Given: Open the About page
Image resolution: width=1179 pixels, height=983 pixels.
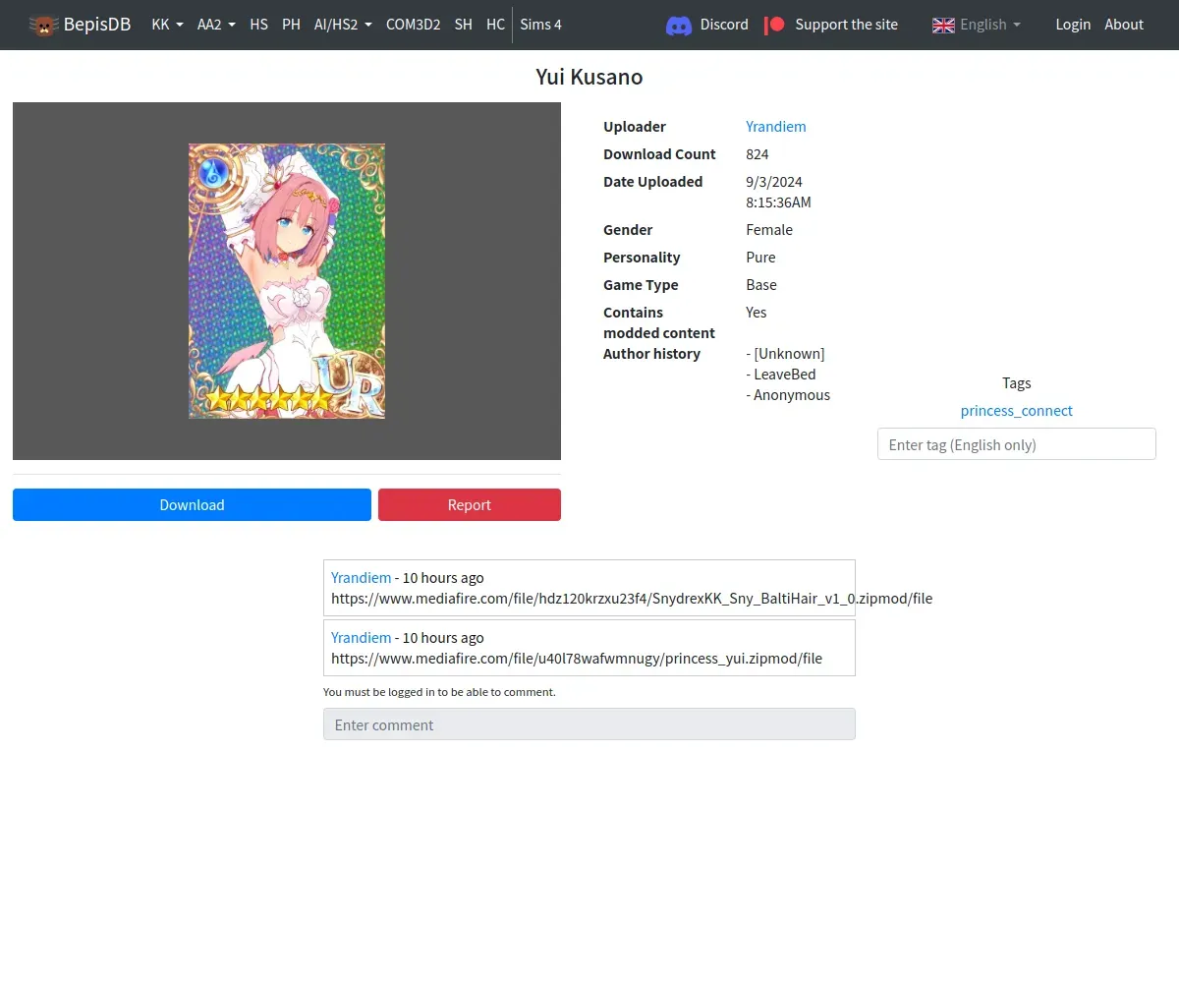Looking at the screenshot, I should [1124, 25].
